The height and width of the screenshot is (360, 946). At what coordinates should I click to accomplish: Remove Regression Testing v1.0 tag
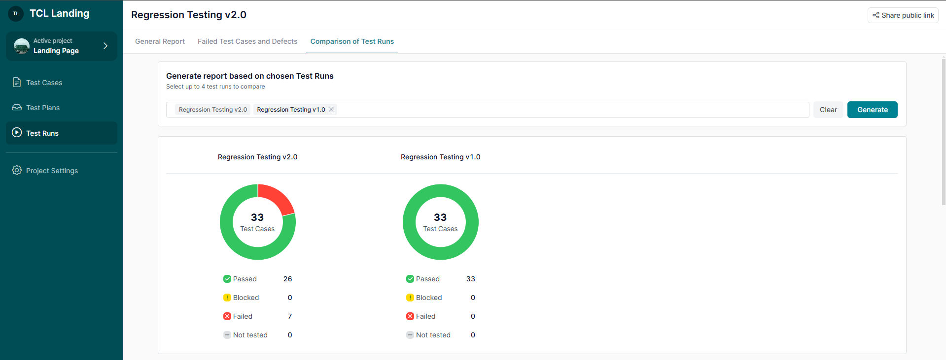pyautogui.click(x=331, y=110)
